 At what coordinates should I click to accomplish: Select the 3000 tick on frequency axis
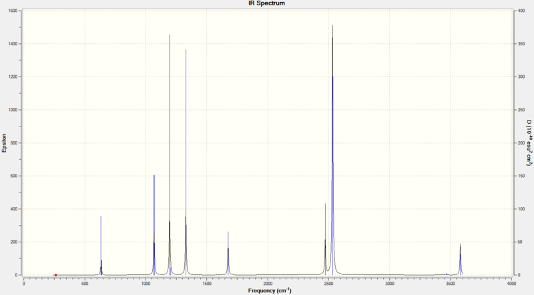pyautogui.click(x=390, y=284)
